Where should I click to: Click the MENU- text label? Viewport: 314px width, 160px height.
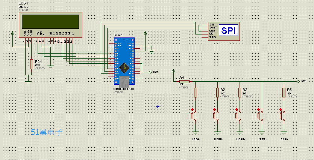pyautogui.click(x=219, y=139)
